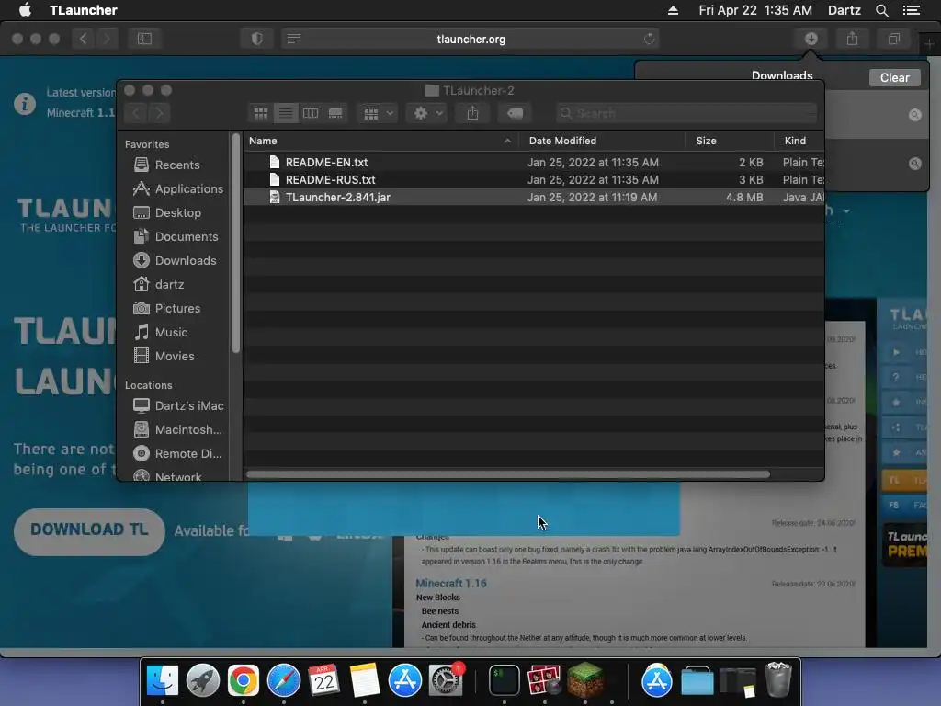Show first download in Finder magnifier
The width and height of the screenshot is (941, 706).
(914, 115)
